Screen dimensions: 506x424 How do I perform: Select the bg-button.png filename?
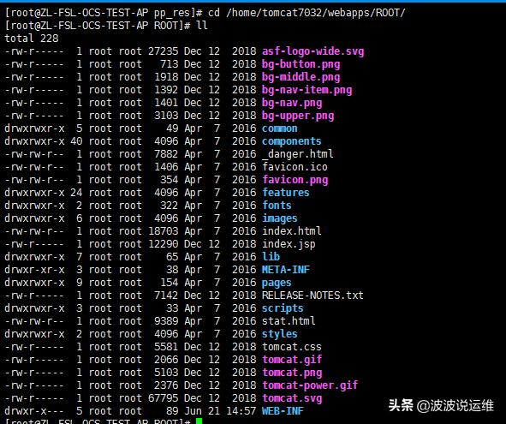click(301, 64)
